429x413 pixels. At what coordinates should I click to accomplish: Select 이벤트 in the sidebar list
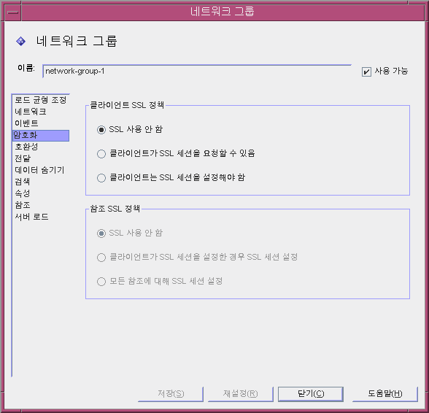[x=41, y=123]
